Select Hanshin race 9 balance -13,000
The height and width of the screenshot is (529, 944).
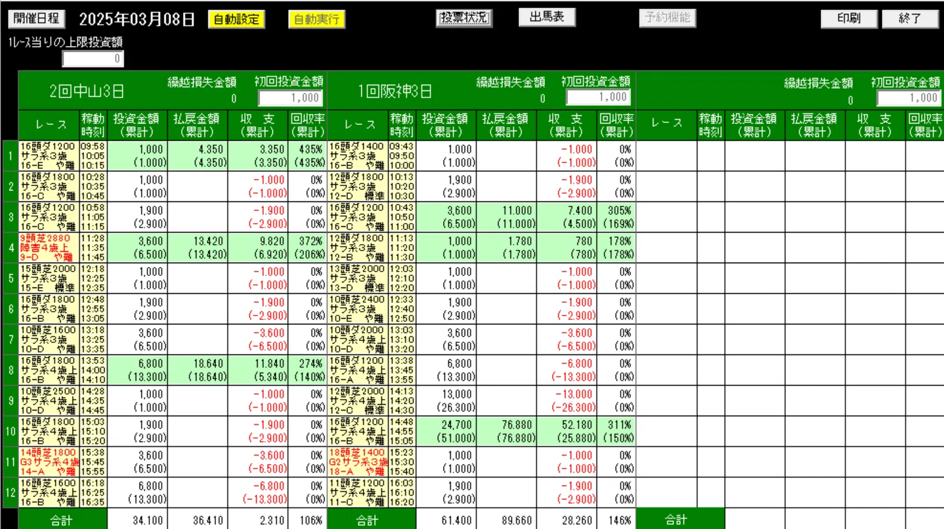574,394
